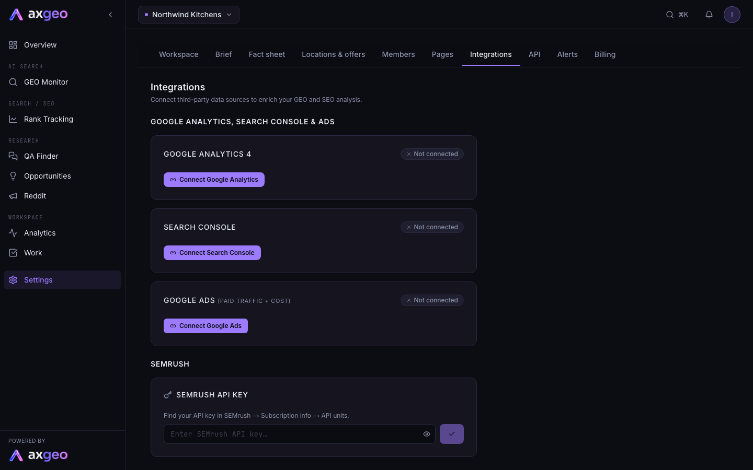753x470 pixels.
Task: Save the SEMrush API key with checkmark button
Action: [452, 434]
